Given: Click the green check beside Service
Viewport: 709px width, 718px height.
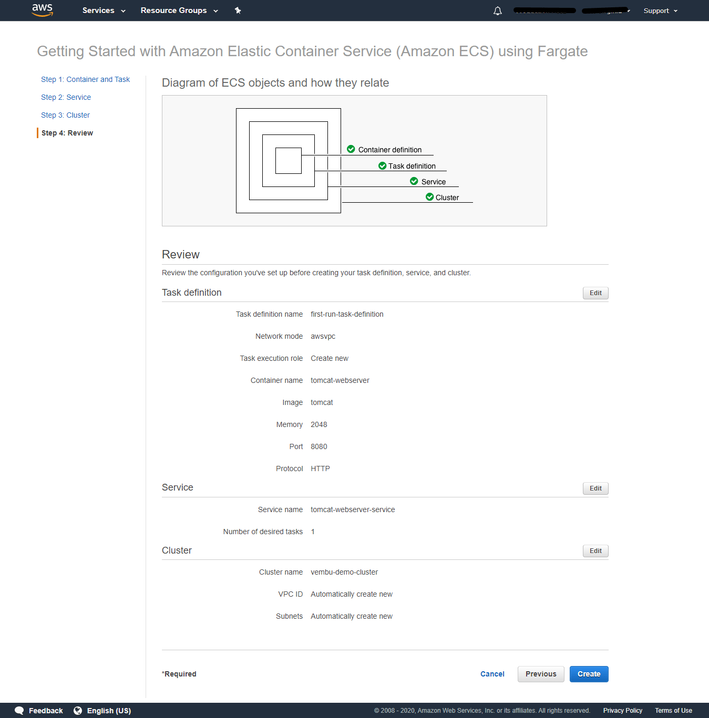Looking at the screenshot, I should (x=414, y=181).
